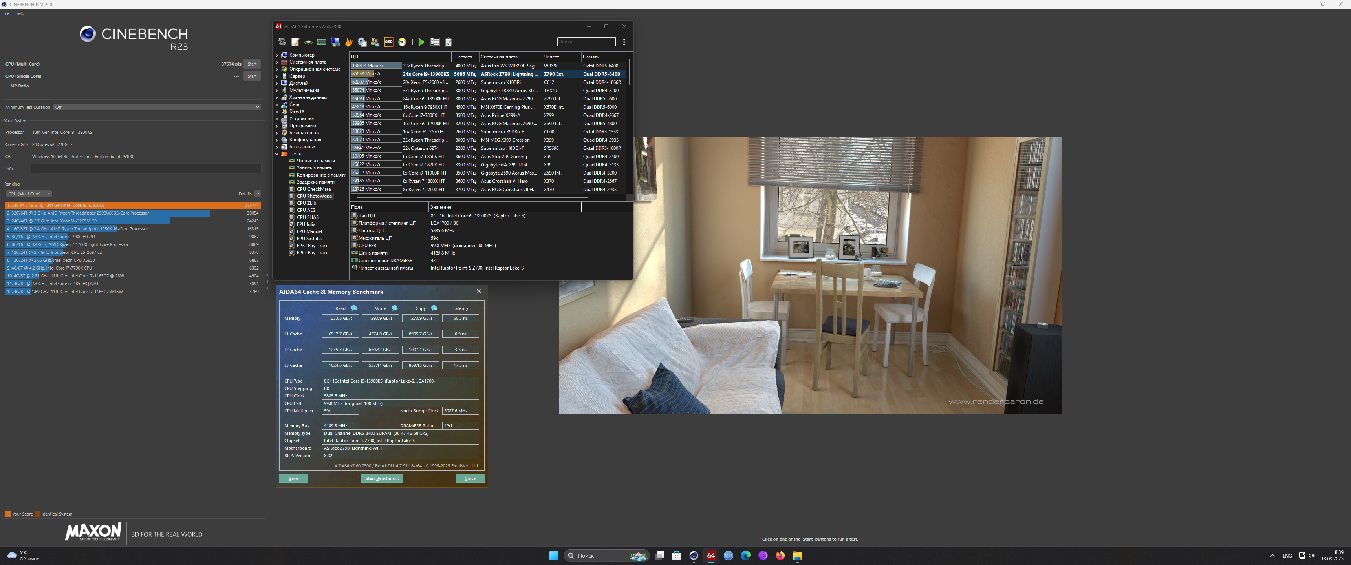1351x565 pixels.
Task: Open the three-dot AIDA64 menu
Action: [x=624, y=42]
